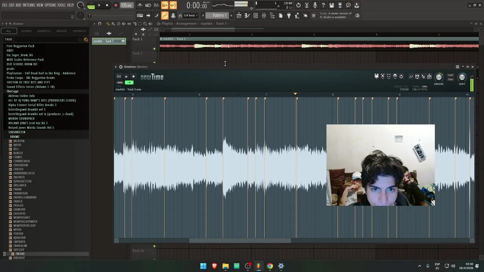Click the Newtime Save button

click(450, 79)
